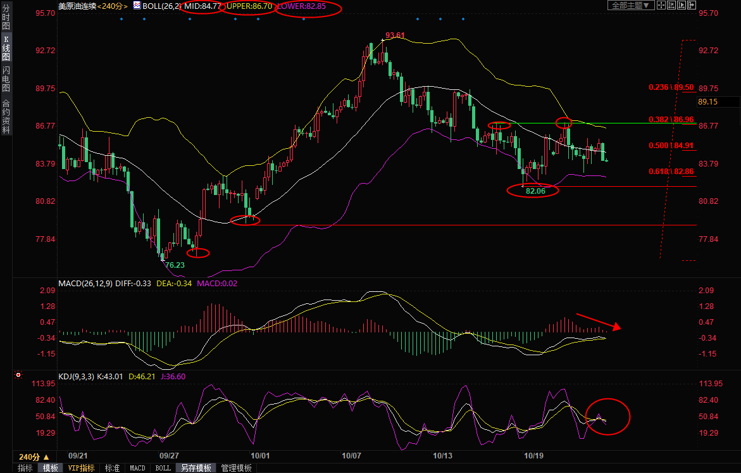Open the 全部主题 dropdown

[x=630, y=5]
